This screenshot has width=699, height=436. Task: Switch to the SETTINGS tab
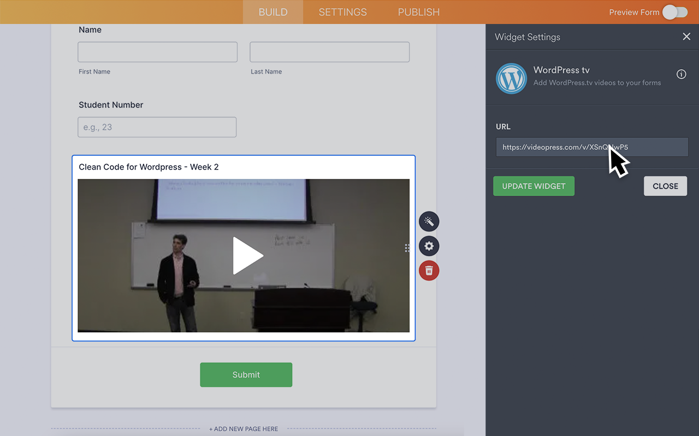[x=342, y=12]
